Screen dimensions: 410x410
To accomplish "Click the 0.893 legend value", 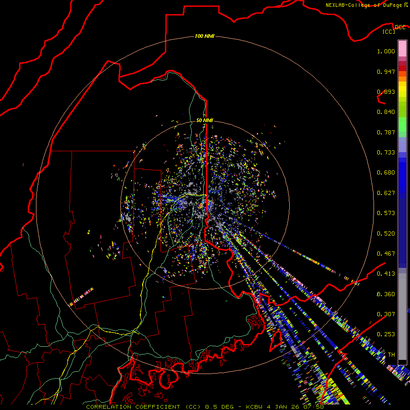I will 386,92.
